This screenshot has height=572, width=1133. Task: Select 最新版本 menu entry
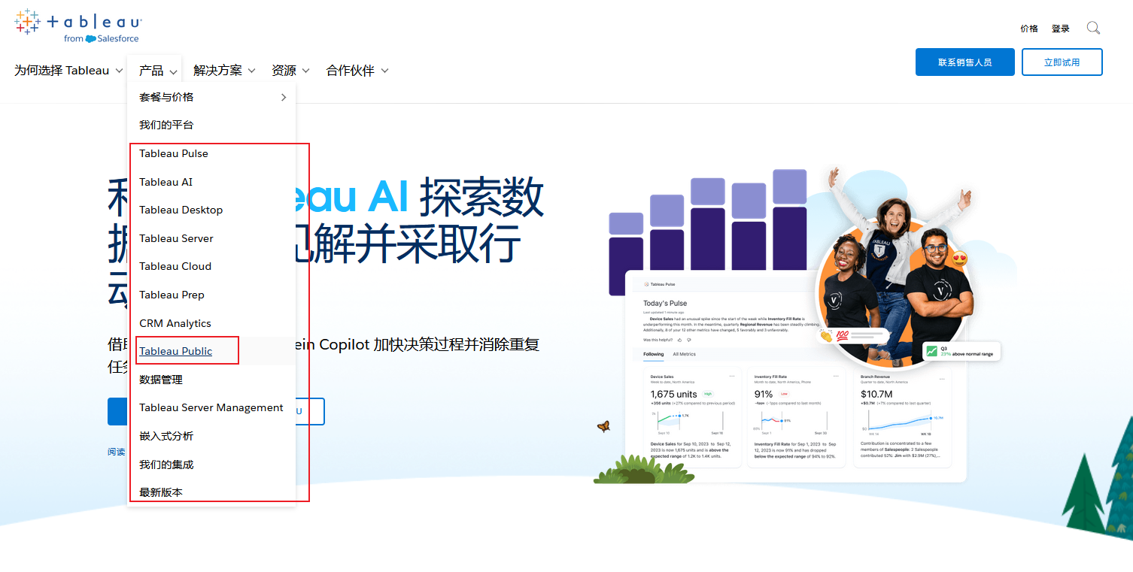click(x=161, y=492)
